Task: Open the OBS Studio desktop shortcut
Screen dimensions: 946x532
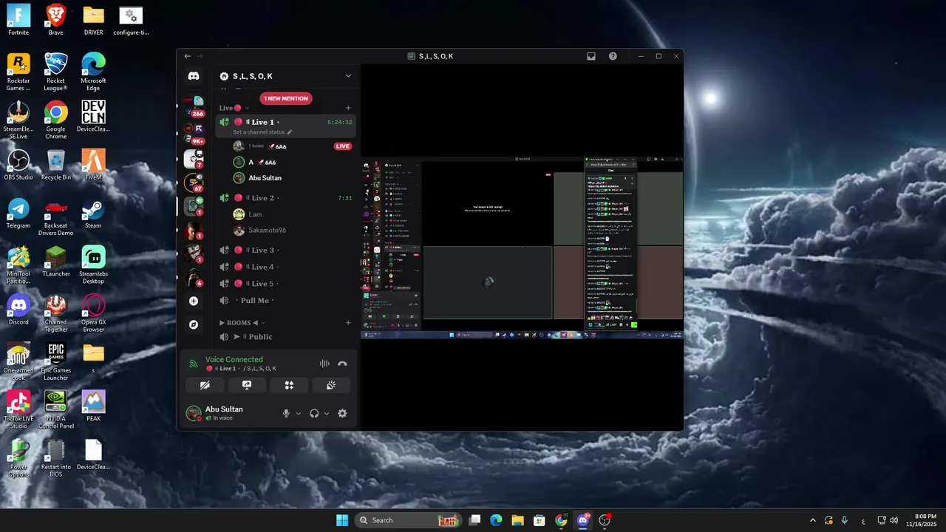Action: [18, 166]
